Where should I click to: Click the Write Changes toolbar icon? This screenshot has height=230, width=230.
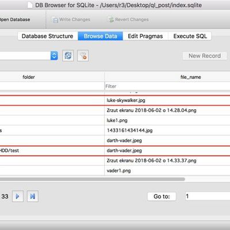coord(55,20)
